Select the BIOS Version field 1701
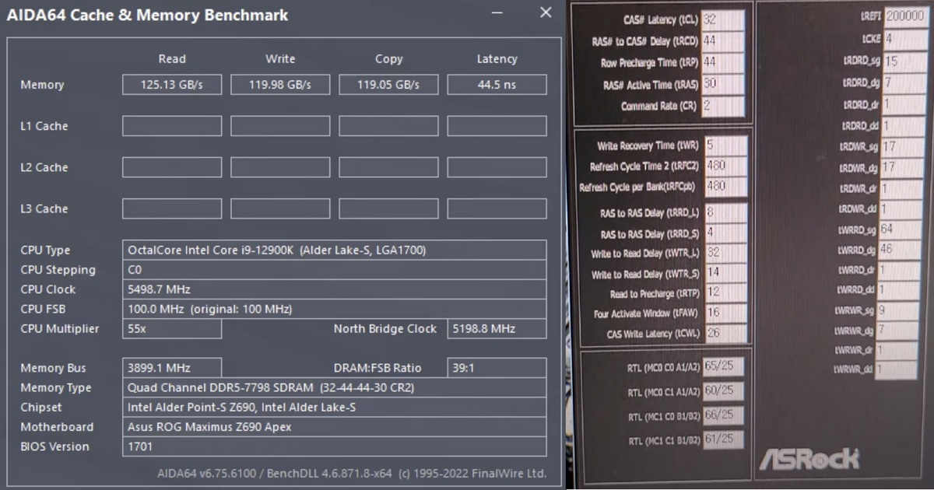 [334, 446]
